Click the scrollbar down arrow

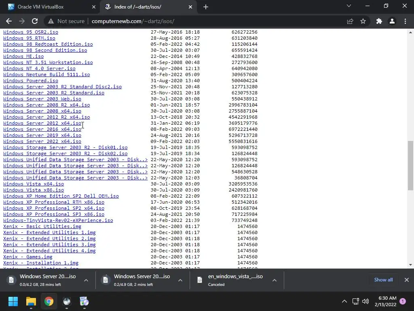(410, 265)
